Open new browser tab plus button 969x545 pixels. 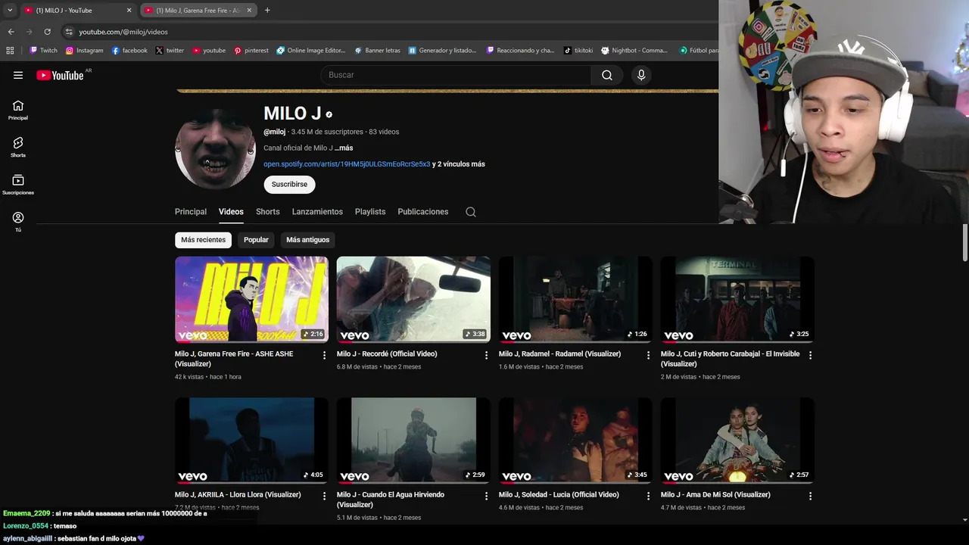[267, 11]
